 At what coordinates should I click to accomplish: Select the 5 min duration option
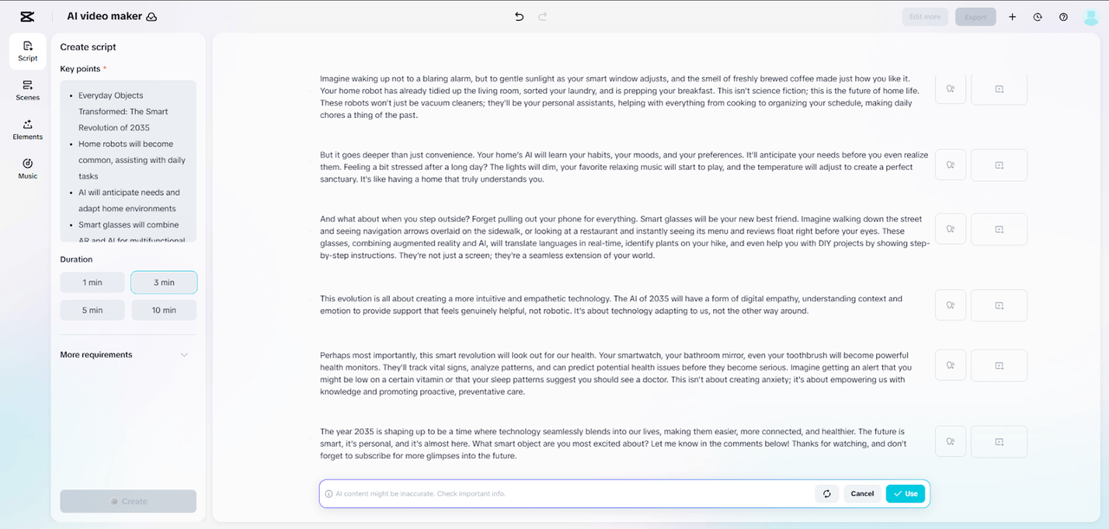[x=93, y=310]
